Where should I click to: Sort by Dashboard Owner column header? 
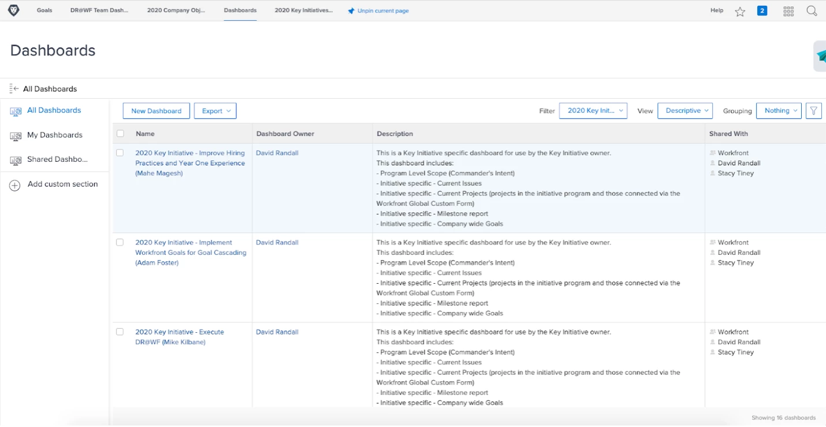pyautogui.click(x=285, y=133)
